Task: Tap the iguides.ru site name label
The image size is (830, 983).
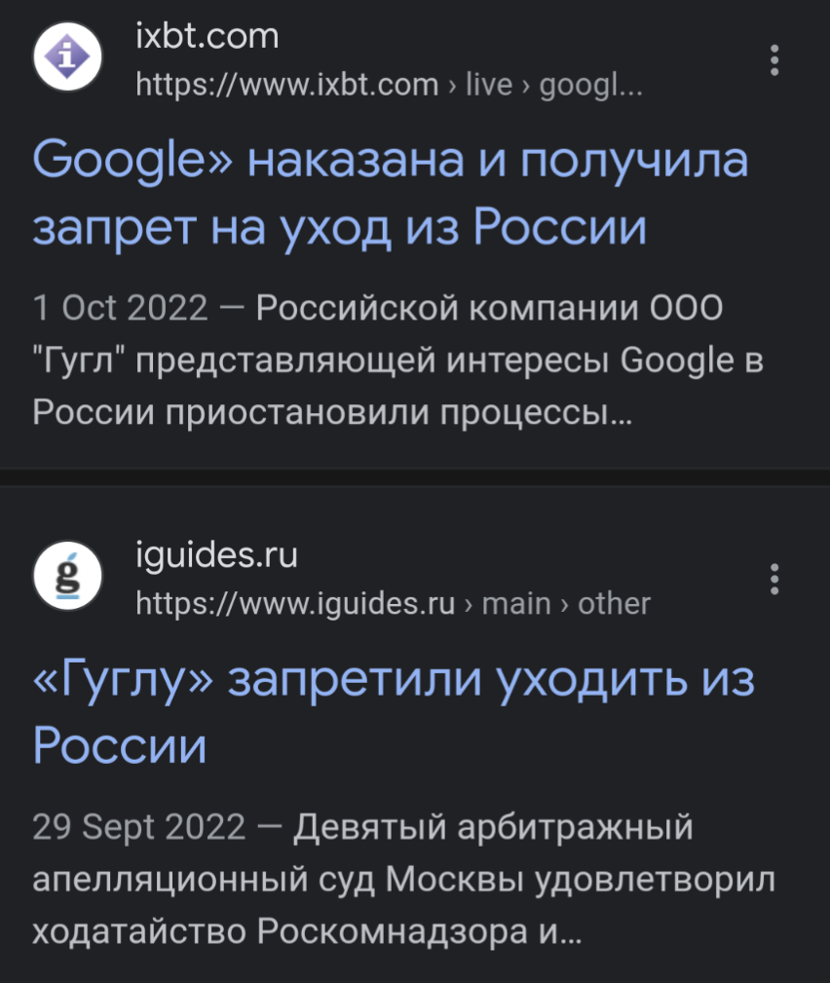Action: pyautogui.click(x=216, y=556)
